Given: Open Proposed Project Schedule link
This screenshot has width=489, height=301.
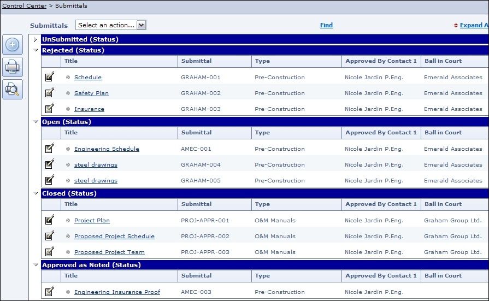Looking at the screenshot, I should pos(114,237).
